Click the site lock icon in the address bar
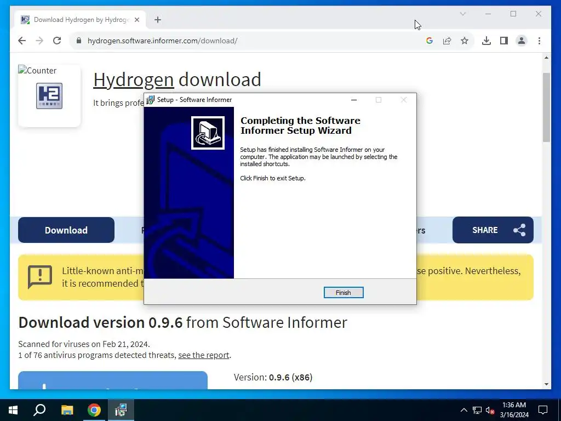561x421 pixels. [x=79, y=41]
